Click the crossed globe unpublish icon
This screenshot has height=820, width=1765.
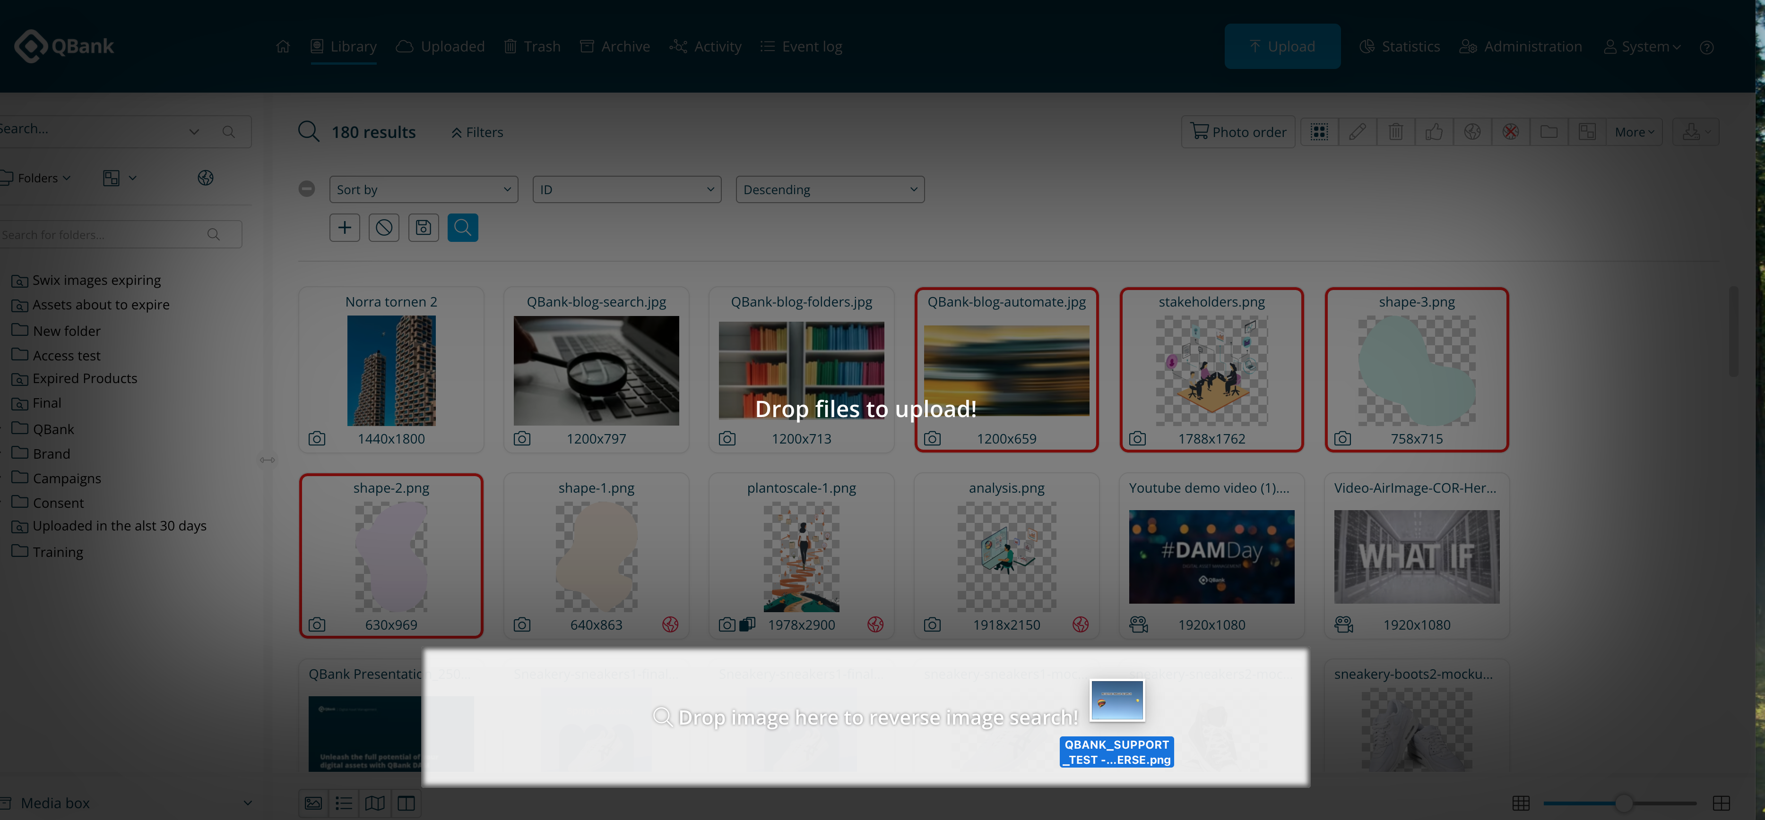pos(1510,131)
